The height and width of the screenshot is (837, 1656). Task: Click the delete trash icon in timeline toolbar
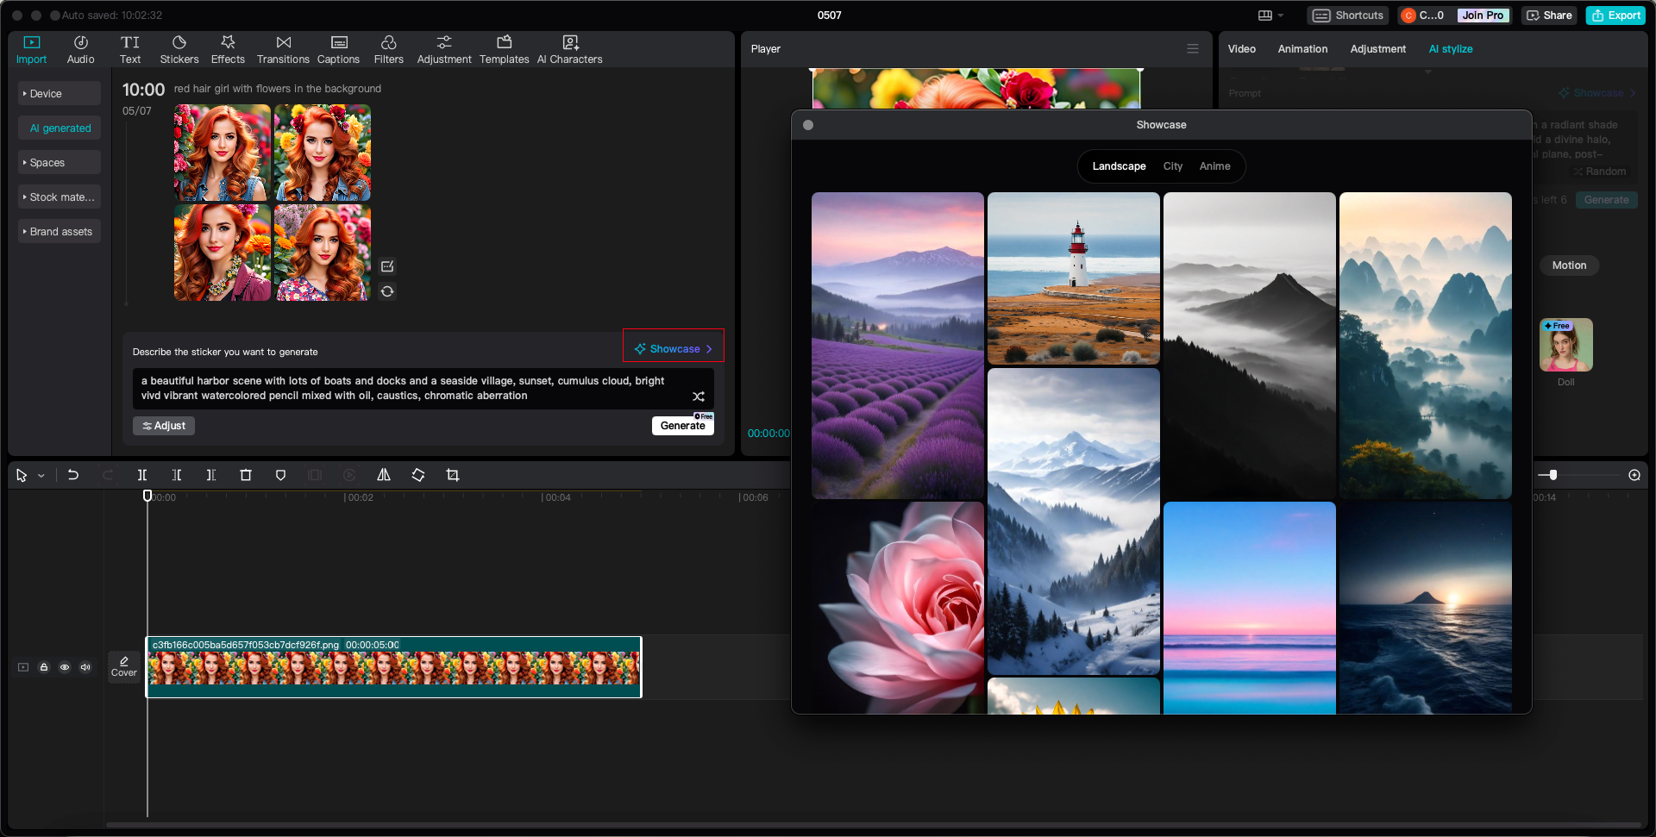click(246, 475)
